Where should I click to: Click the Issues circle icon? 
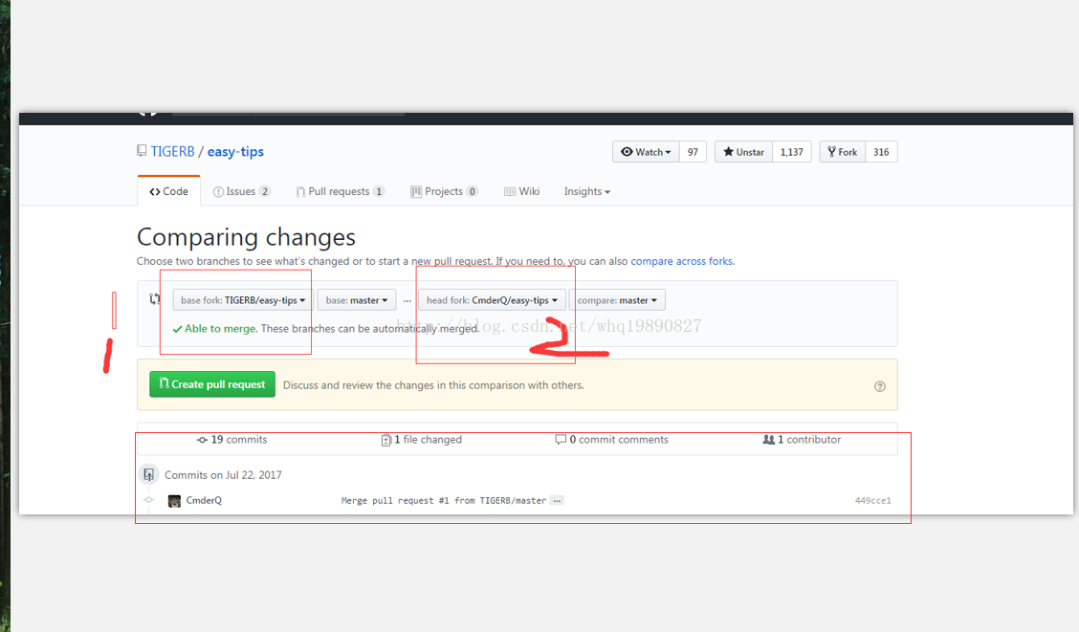218,192
